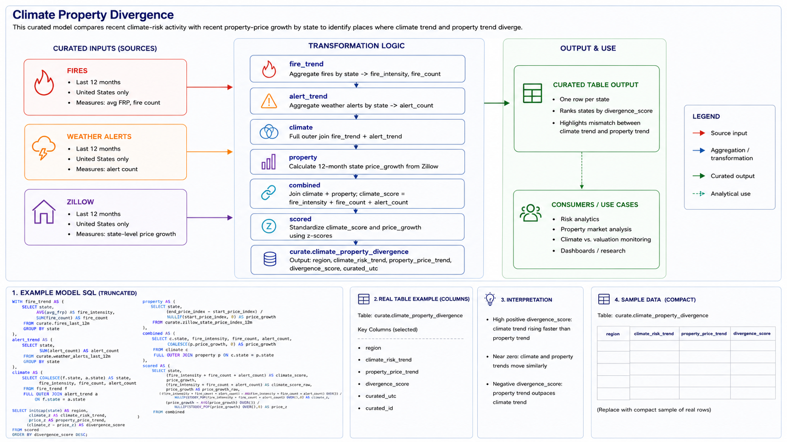This screenshot has width=787, height=442.
Task: Click the warning triangle icon beside alert_trend
Action: 269,101
